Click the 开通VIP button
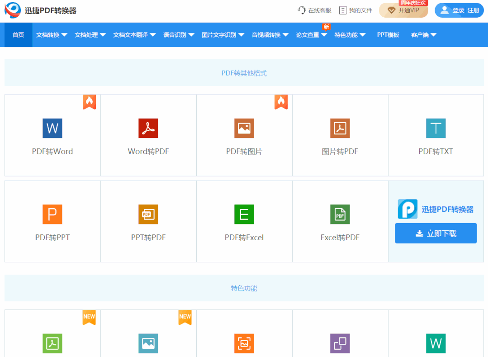This screenshot has width=488, height=357. pyautogui.click(x=403, y=10)
